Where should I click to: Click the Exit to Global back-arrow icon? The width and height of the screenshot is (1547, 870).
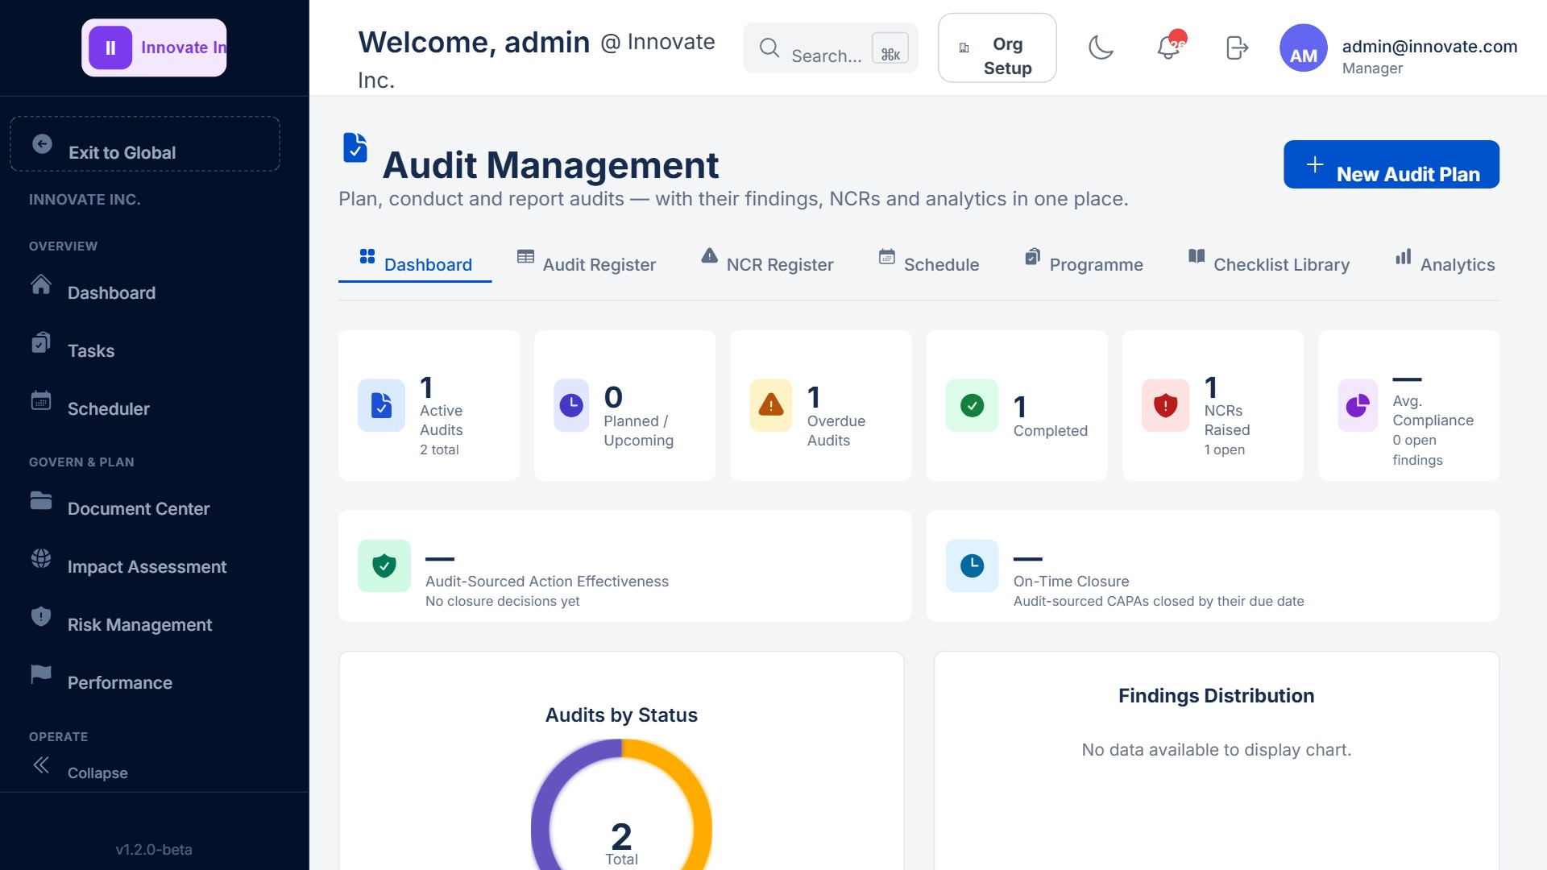(x=42, y=144)
